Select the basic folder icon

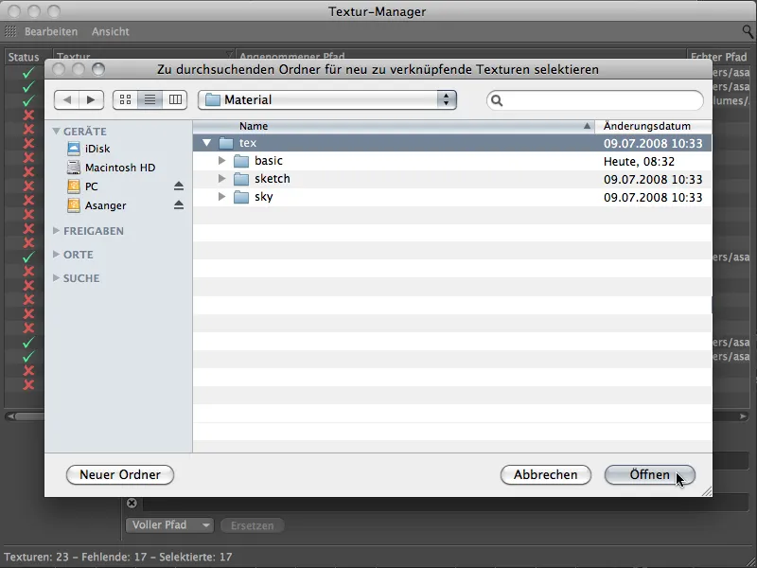click(241, 161)
